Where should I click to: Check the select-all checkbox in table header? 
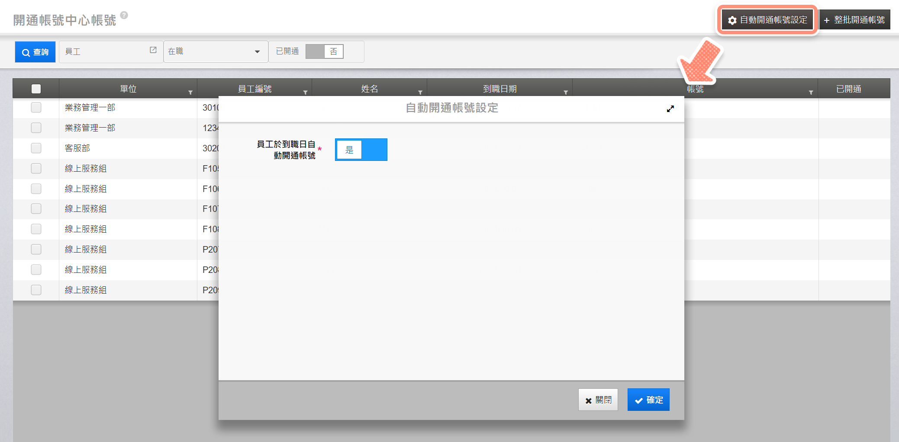pyautogui.click(x=36, y=89)
